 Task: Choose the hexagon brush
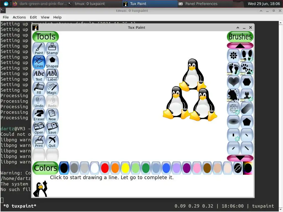pos(247,82)
